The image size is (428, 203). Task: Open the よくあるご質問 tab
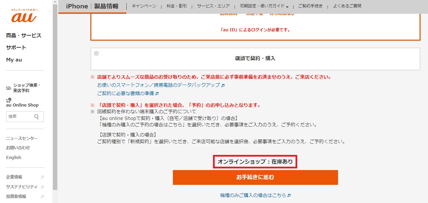347,6
